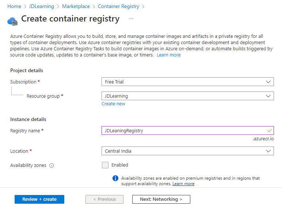Enable the Availability zones checkbox

(105, 165)
